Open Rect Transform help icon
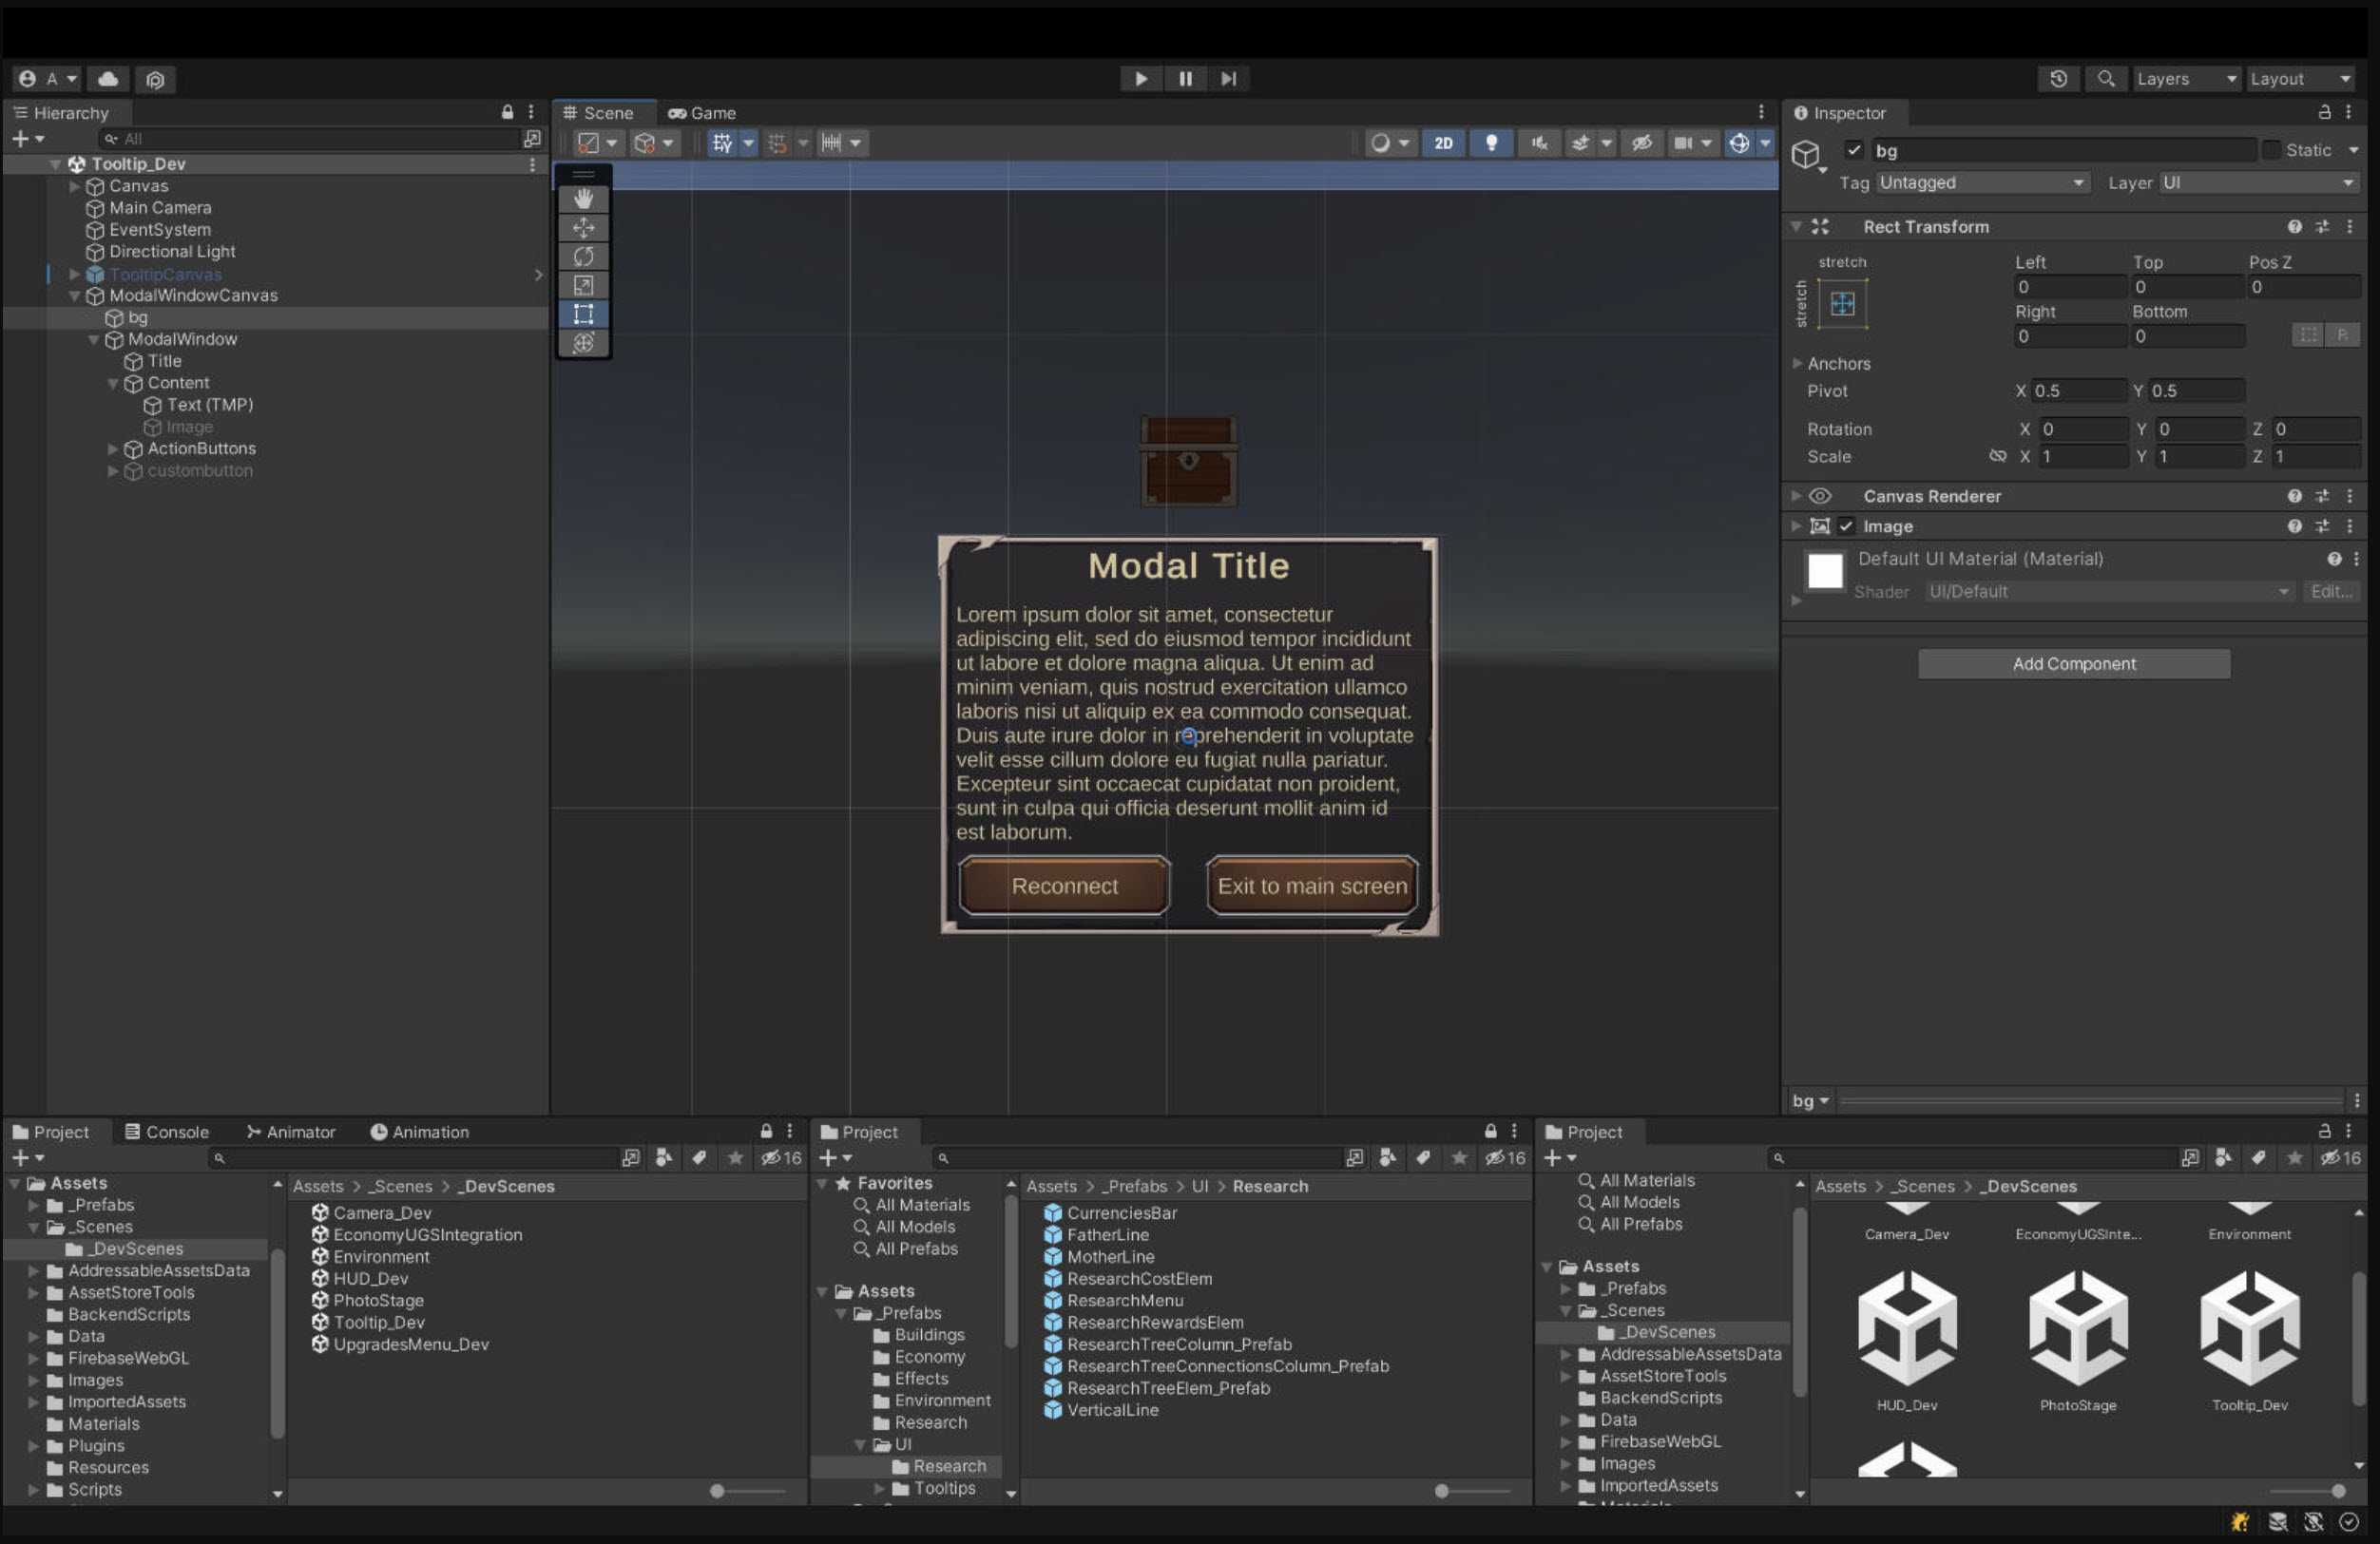2380x1544 pixels. pyautogui.click(x=2294, y=227)
